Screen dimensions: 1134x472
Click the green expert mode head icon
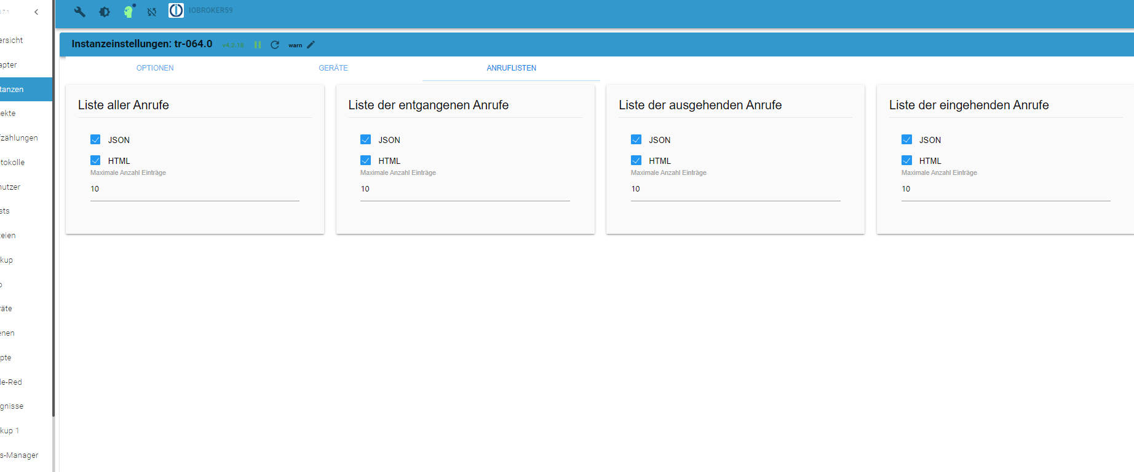tap(129, 11)
